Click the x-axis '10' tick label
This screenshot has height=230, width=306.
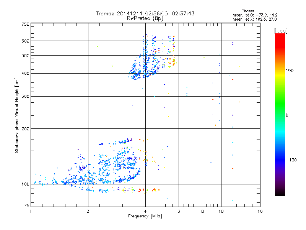[221, 211]
